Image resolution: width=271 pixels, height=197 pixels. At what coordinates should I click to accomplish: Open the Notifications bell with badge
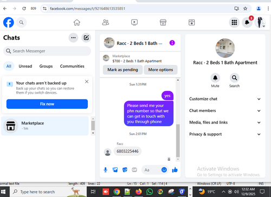pyautogui.click(x=247, y=22)
